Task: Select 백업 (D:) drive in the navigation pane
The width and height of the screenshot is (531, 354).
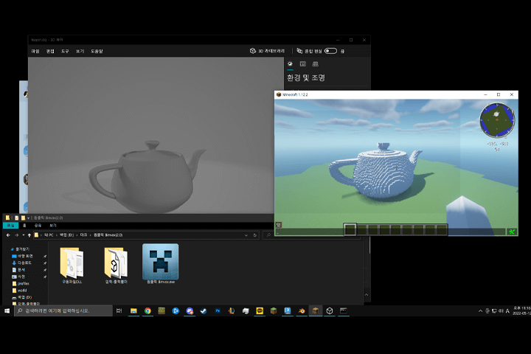Action: pyautogui.click(x=22, y=297)
